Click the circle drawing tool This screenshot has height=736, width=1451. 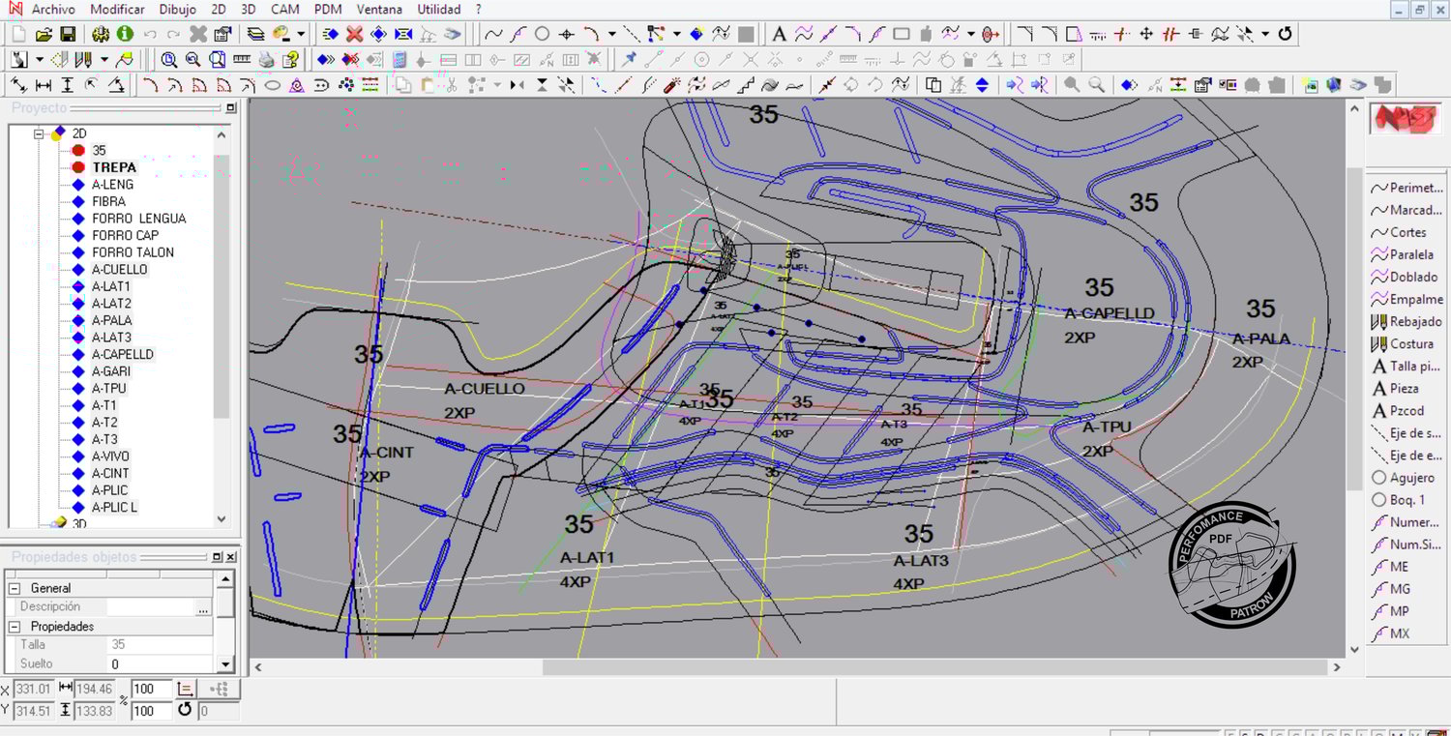click(x=543, y=34)
